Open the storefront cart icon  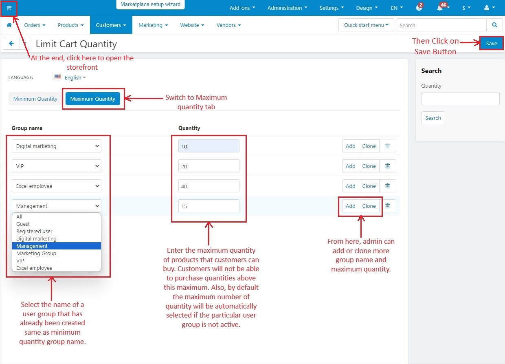click(9, 8)
